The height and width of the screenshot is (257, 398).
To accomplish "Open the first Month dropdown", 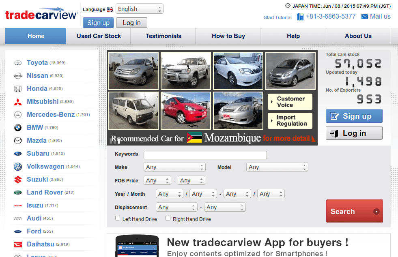I will (x=203, y=194).
